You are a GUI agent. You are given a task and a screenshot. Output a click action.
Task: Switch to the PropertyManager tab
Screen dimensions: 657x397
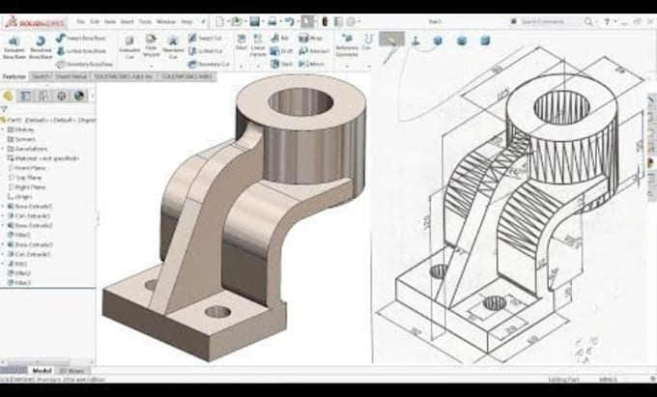[x=25, y=96]
